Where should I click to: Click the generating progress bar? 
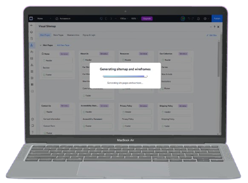pyautogui.click(x=125, y=76)
